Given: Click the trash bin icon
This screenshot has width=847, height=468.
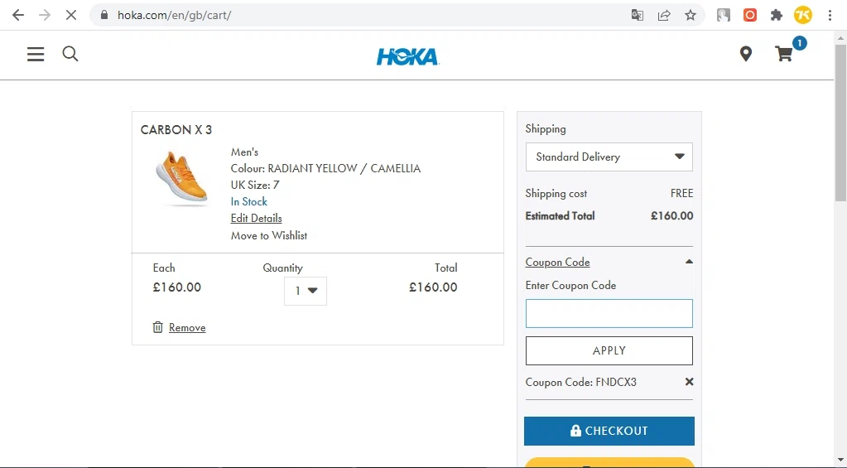Looking at the screenshot, I should coord(158,327).
